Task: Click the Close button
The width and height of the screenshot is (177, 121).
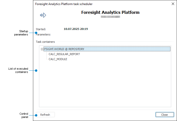Action: click(165, 115)
